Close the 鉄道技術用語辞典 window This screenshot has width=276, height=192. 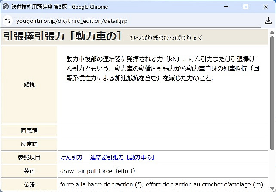[266, 7]
